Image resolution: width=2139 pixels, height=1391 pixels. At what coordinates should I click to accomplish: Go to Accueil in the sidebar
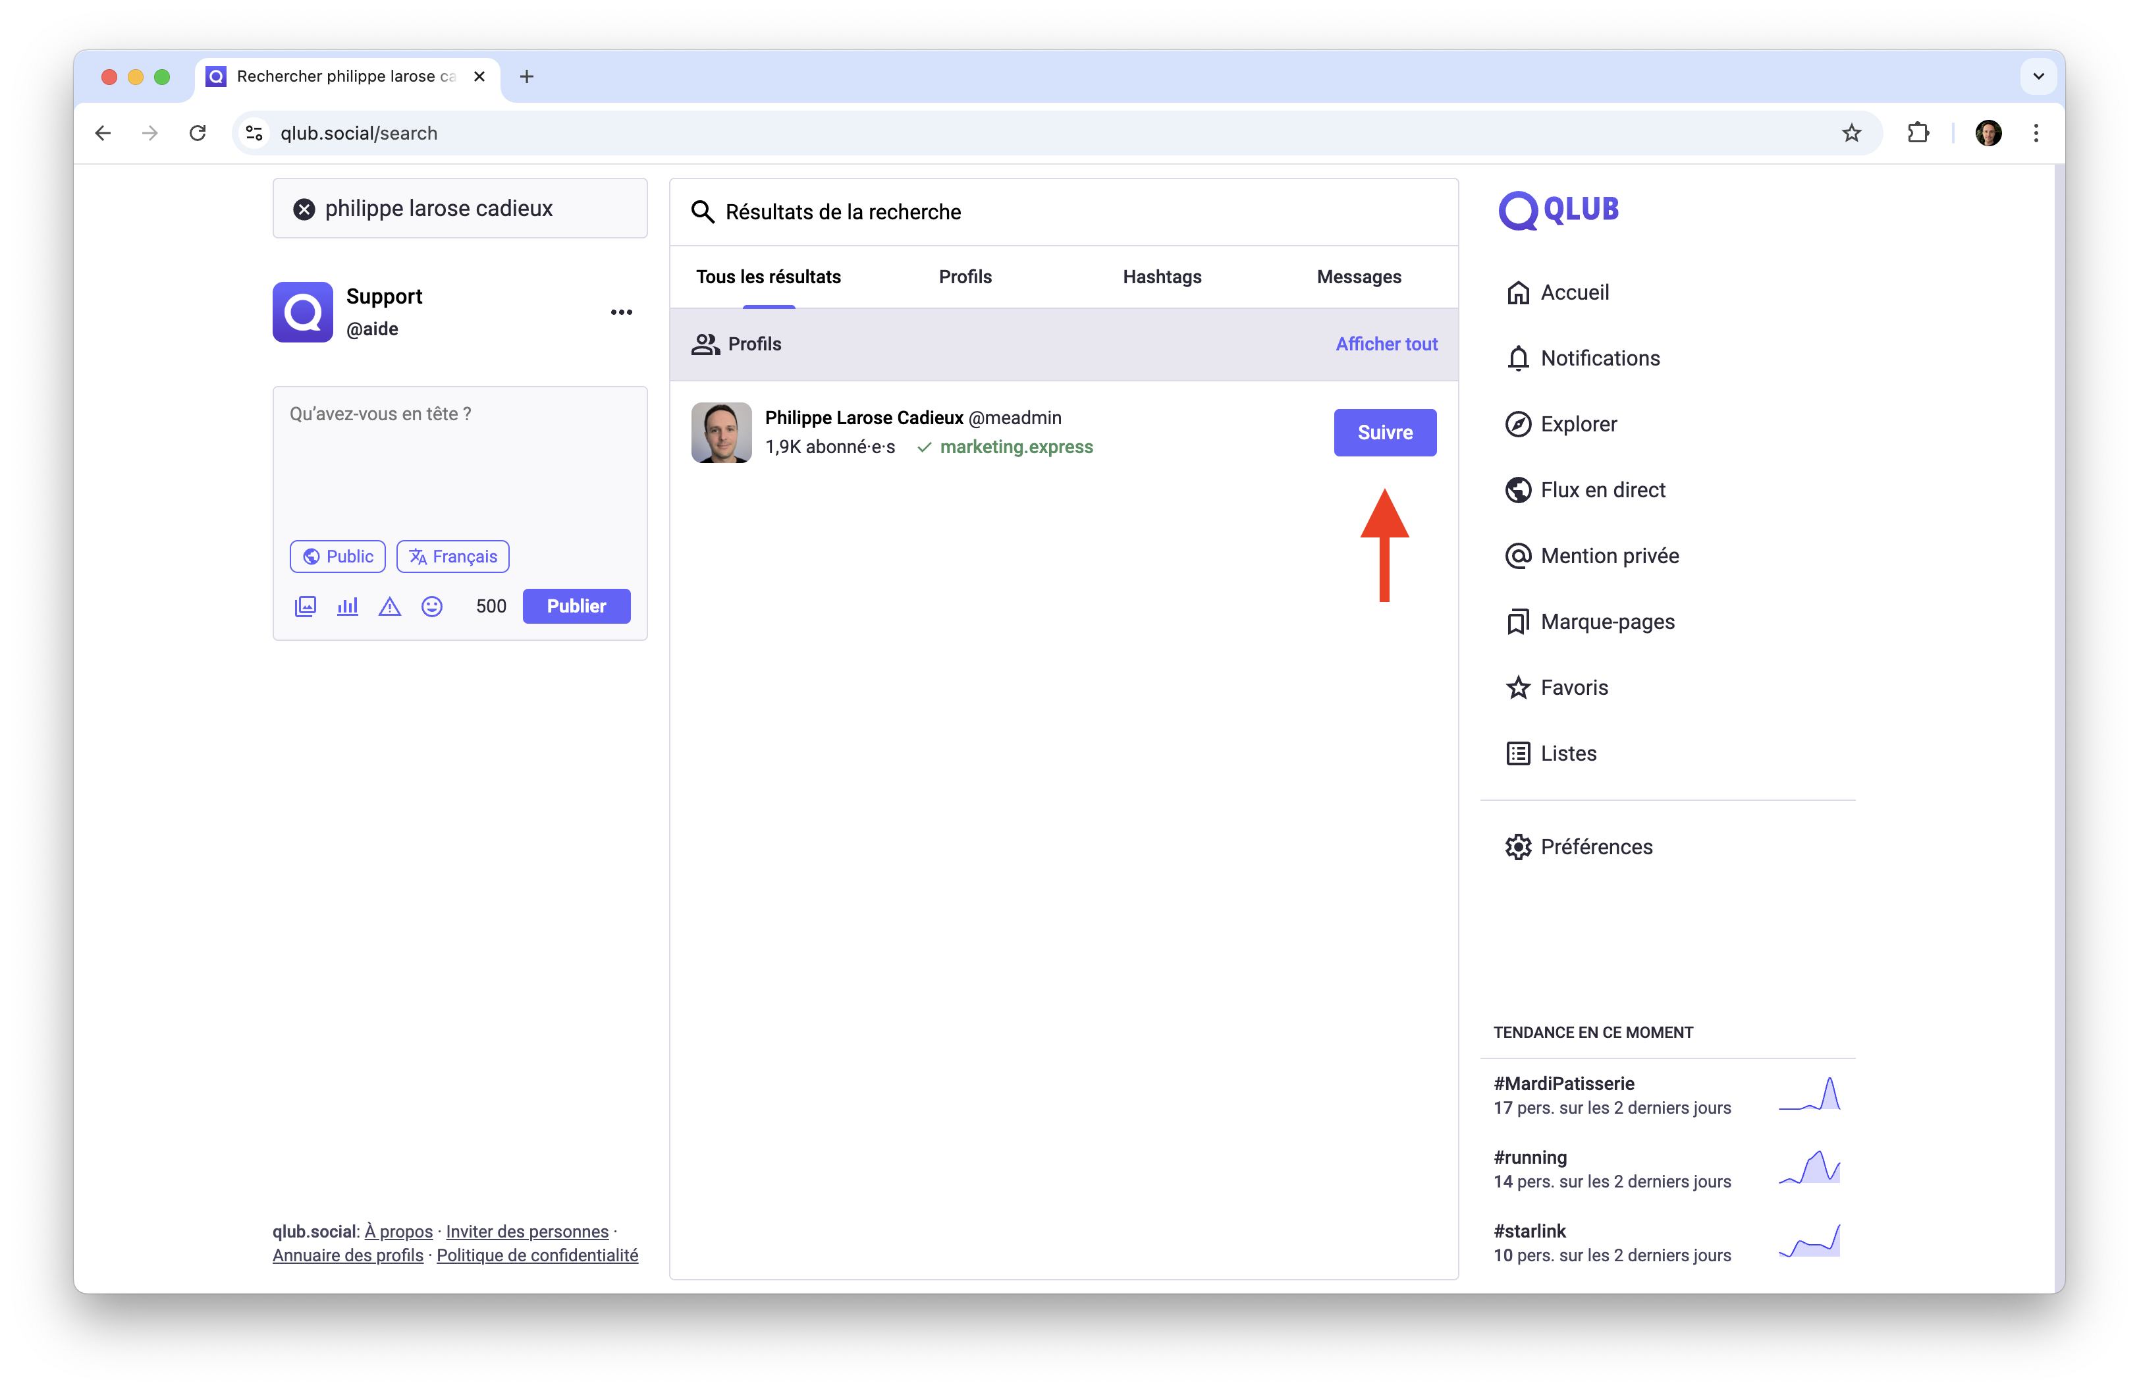[x=1557, y=293]
